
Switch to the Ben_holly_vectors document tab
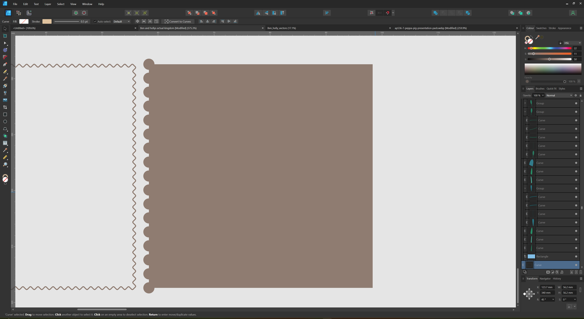pyautogui.click(x=281, y=28)
